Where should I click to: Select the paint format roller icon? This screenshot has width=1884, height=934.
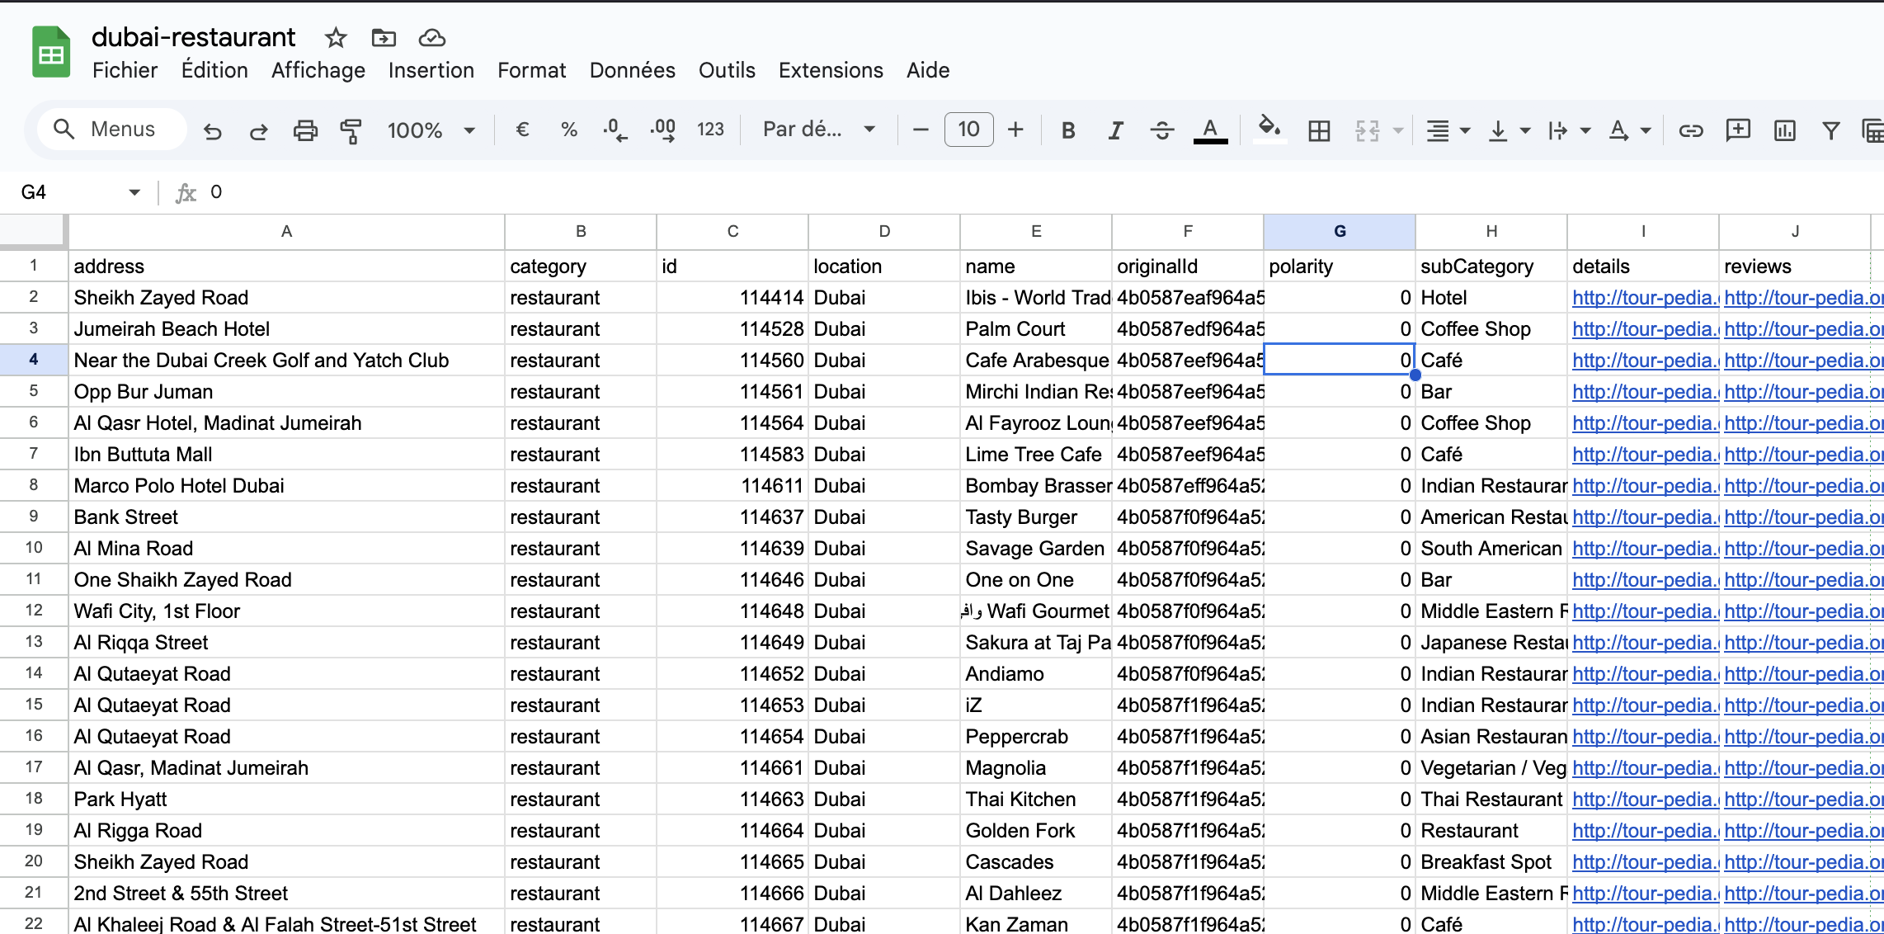pos(351,130)
